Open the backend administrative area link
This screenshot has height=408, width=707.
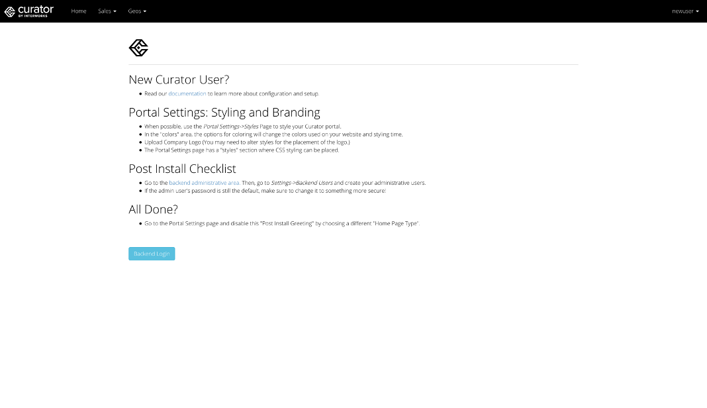pyautogui.click(x=205, y=183)
